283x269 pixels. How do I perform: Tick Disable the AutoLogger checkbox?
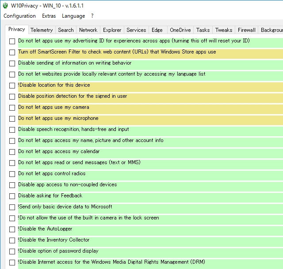(x=12, y=229)
